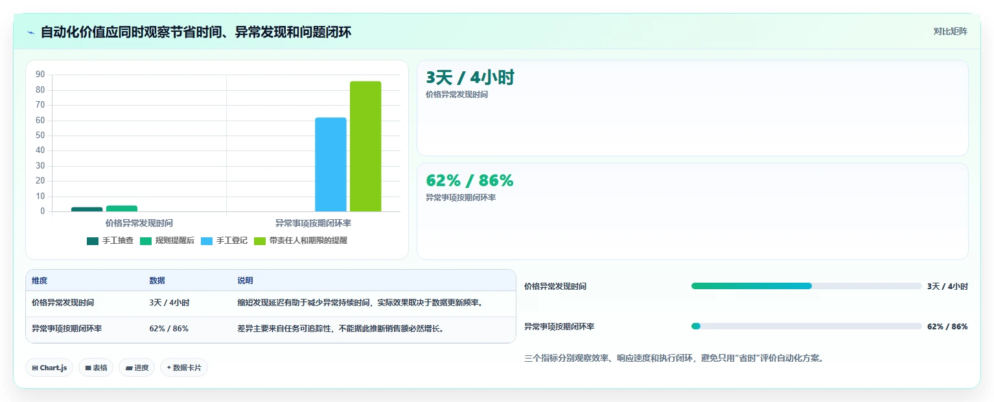Click the y-axis value 90
This screenshot has height=402, width=994.
point(40,75)
